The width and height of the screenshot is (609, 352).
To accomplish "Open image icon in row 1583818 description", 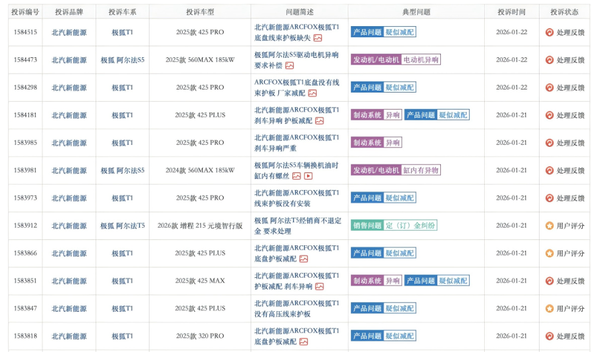I will (x=303, y=342).
